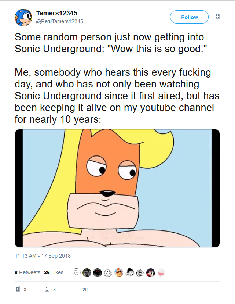Click the fourth liker avatar, white sketch face
Image resolution: width=235 pixels, height=304 pixels.
point(108,273)
